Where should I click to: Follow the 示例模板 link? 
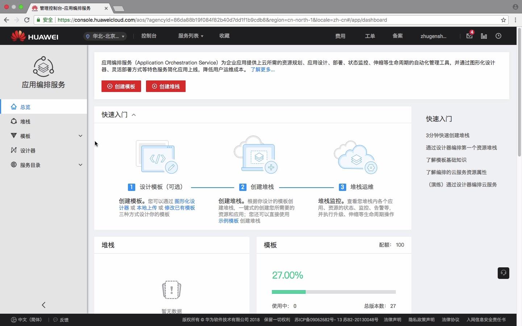tap(228, 221)
